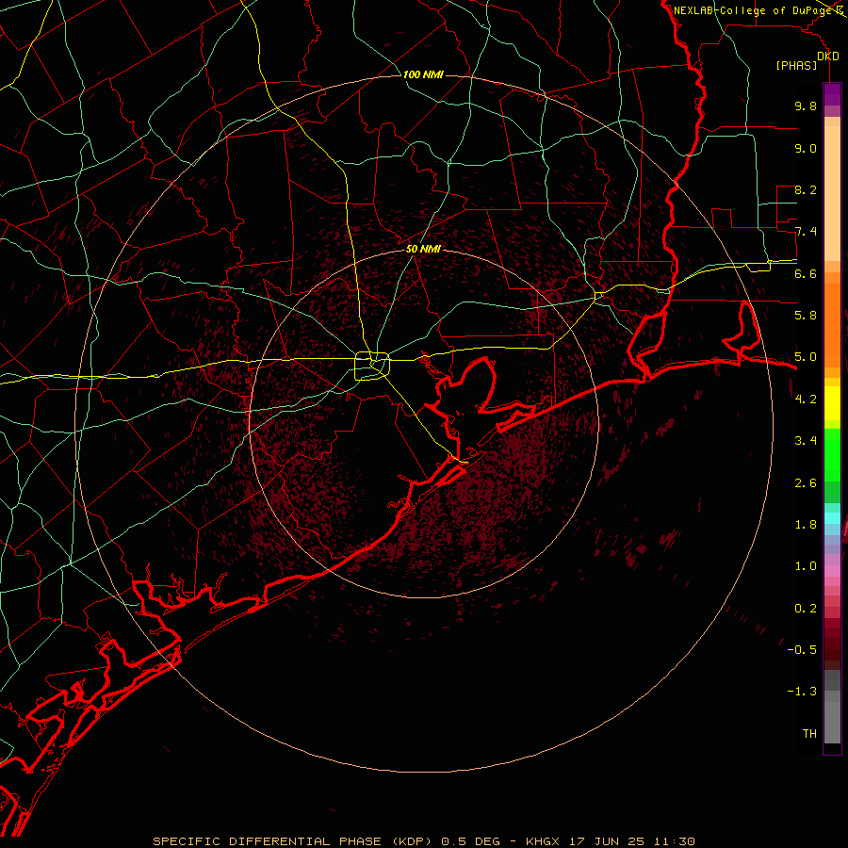Click the 50 NMI range ring label
This screenshot has width=848, height=848.
point(423,249)
